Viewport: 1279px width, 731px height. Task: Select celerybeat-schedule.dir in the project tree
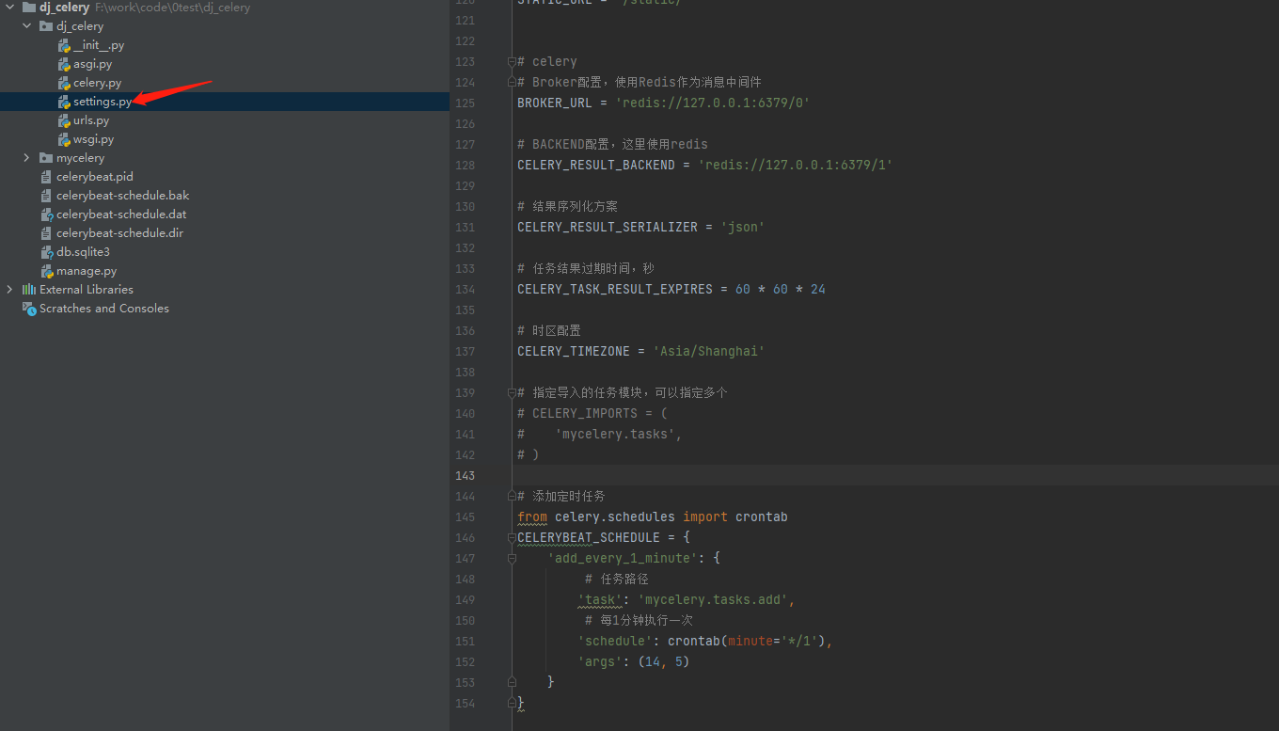click(225, 233)
